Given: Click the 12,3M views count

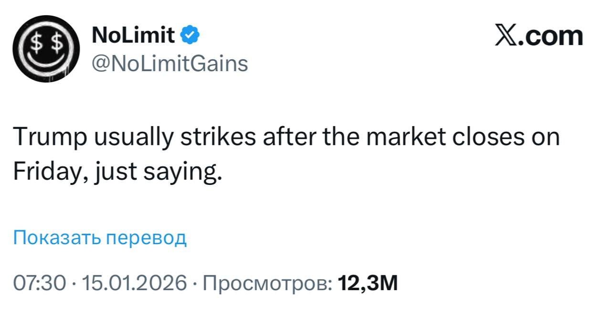Looking at the screenshot, I should point(367,283).
